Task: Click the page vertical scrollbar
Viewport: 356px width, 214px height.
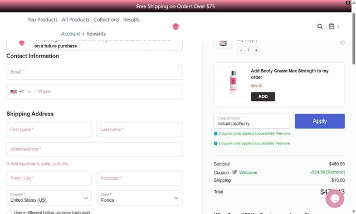Action: click(354, 38)
